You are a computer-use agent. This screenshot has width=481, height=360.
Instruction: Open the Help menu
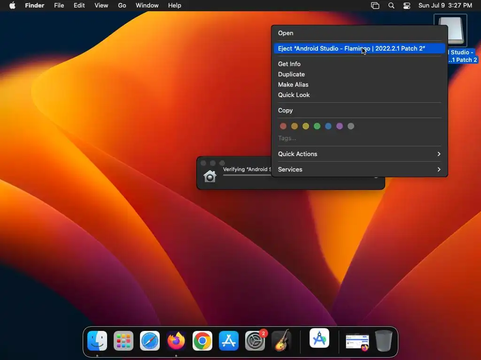coord(175,6)
